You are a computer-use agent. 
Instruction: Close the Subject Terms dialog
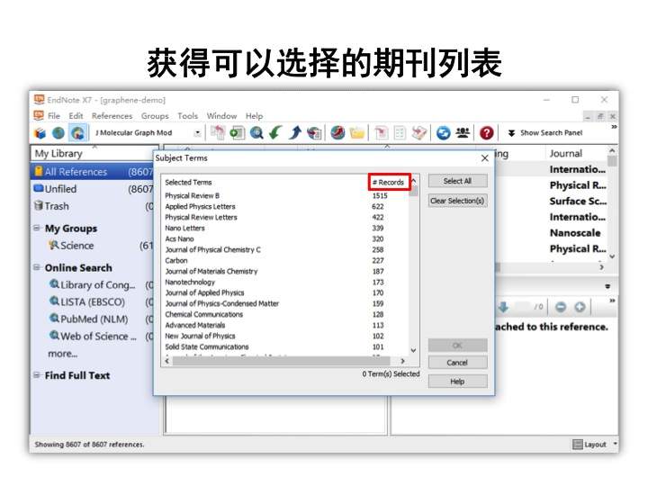[x=485, y=158]
